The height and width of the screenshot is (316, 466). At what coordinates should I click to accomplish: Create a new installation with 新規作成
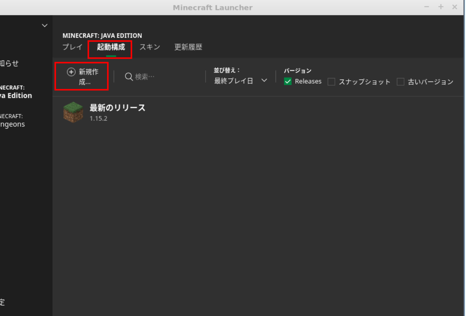pos(82,77)
